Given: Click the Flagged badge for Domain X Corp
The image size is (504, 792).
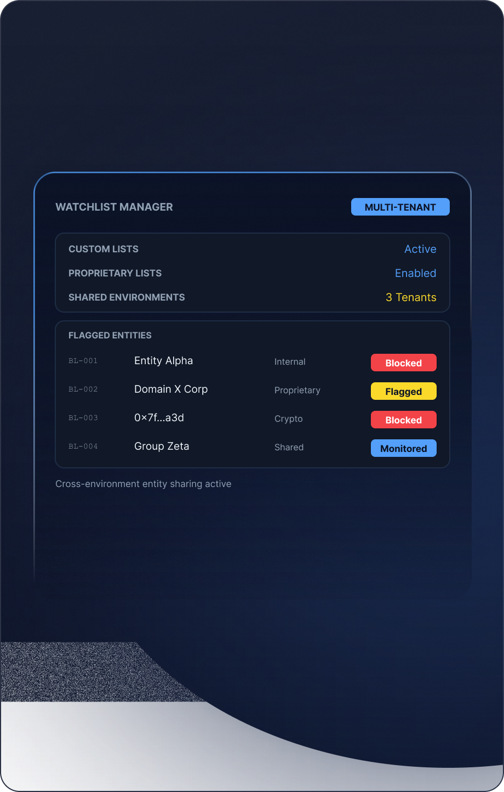Looking at the screenshot, I should point(404,391).
